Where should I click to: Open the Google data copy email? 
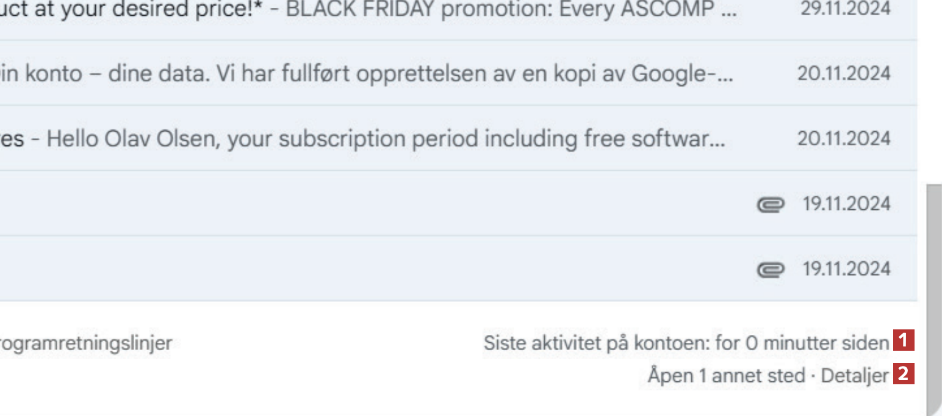tap(366, 74)
